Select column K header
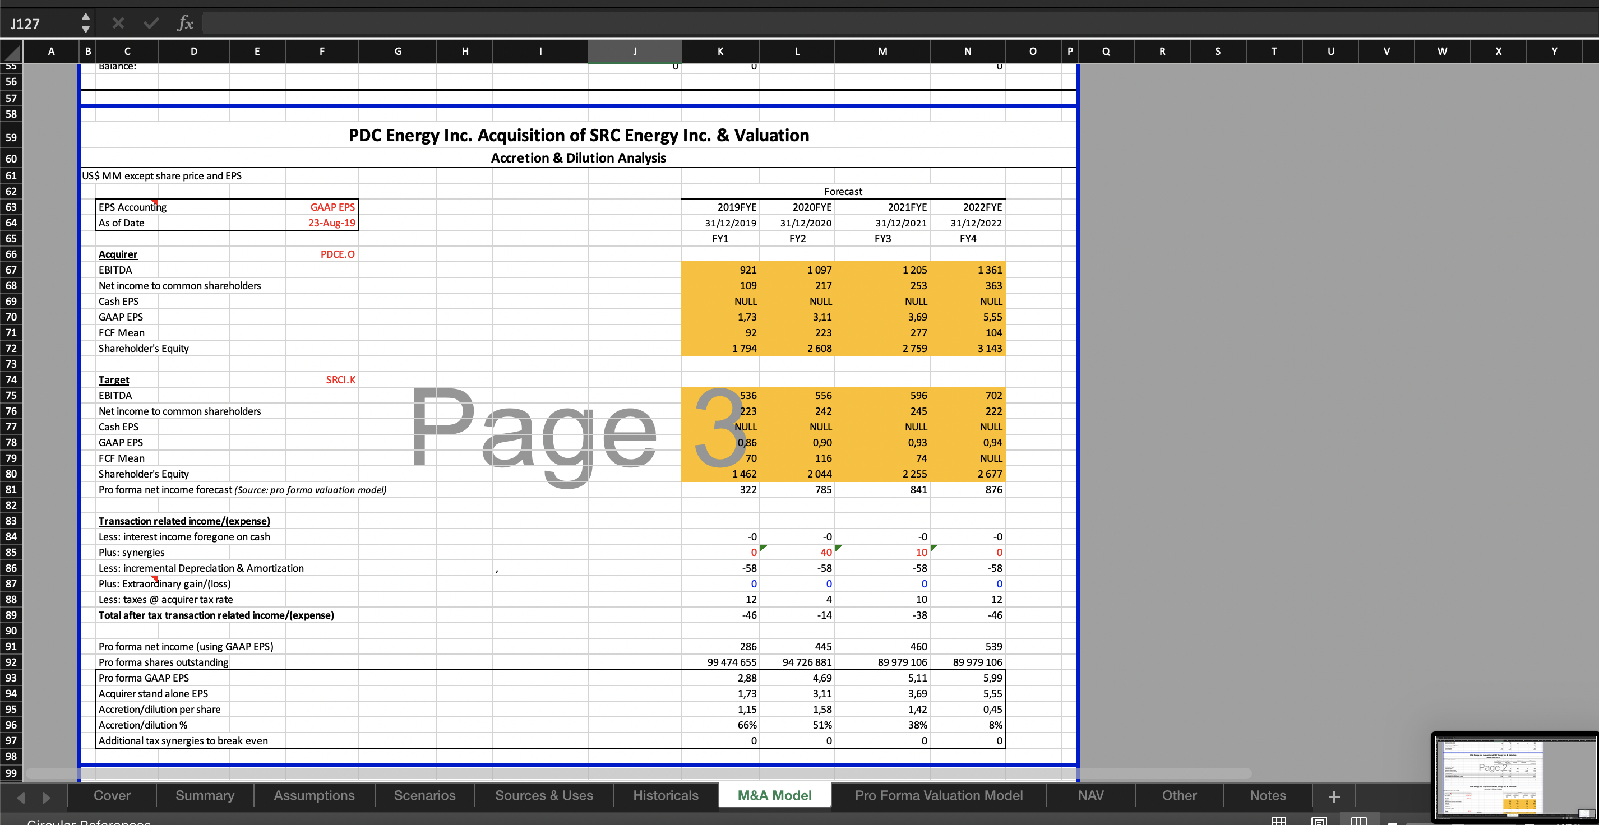 pyautogui.click(x=720, y=52)
